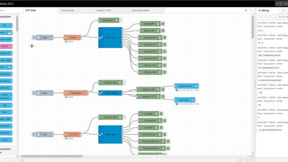The height and width of the screenshot is (162, 288).
Task: Click the inject arrow icon before TempHum
Action: (38, 93)
